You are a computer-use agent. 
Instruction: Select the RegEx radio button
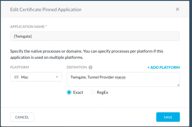[92, 92]
